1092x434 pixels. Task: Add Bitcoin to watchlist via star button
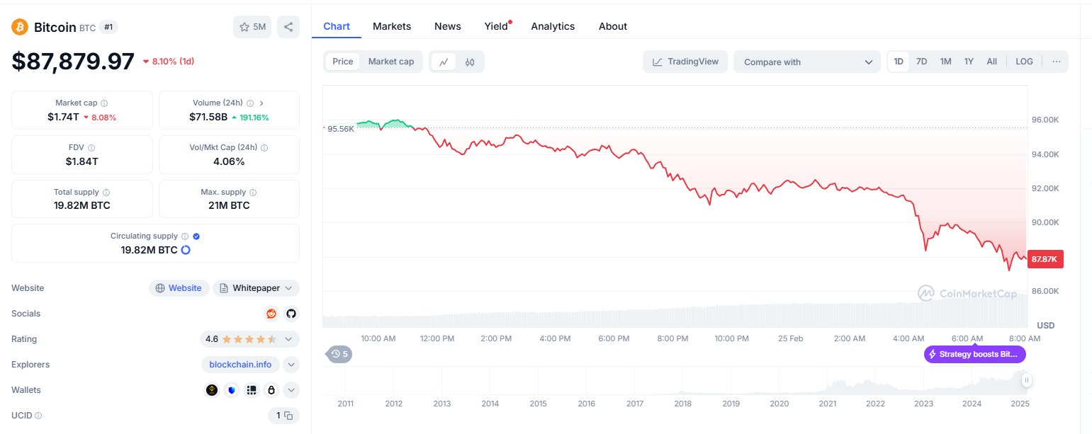click(252, 27)
